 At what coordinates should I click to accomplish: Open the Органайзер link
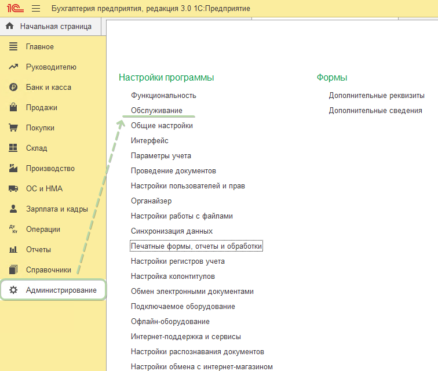(x=151, y=201)
